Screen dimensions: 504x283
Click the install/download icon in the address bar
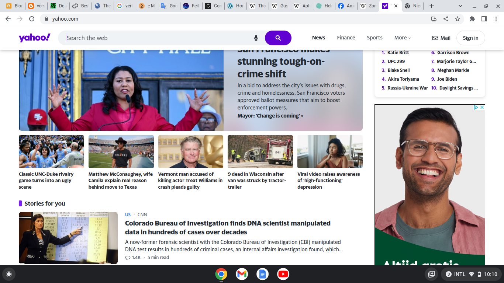[x=434, y=19]
